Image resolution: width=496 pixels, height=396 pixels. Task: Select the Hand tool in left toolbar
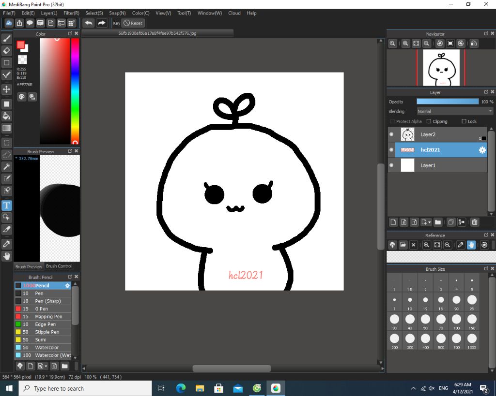(7, 256)
